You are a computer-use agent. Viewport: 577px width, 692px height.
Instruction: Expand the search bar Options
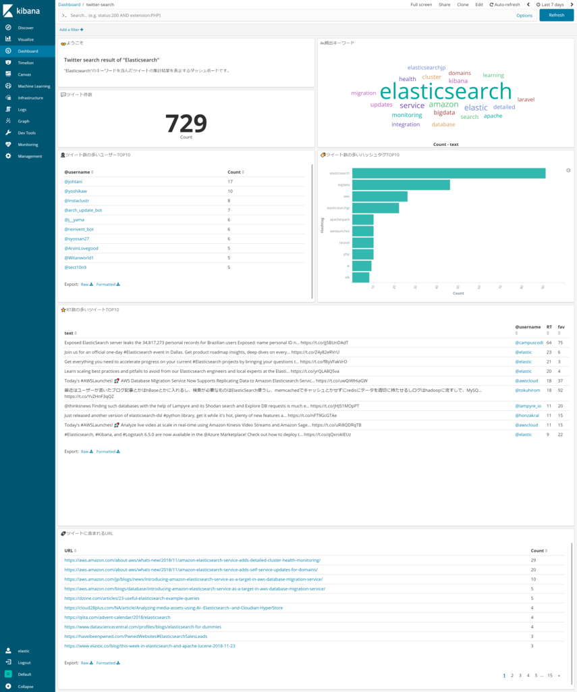point(524,16)
